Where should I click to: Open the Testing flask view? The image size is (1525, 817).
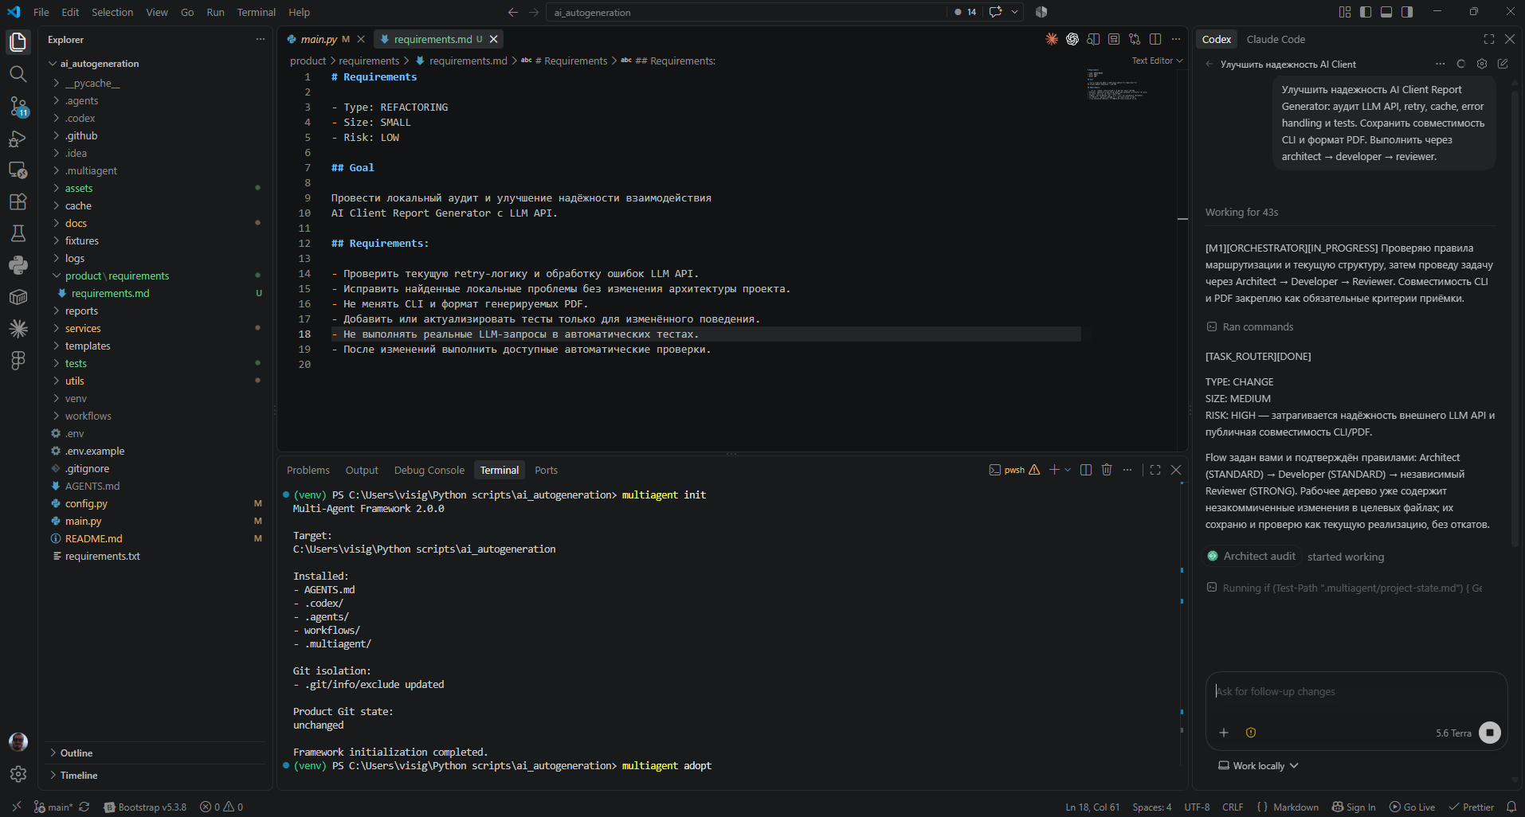point(18,233)
